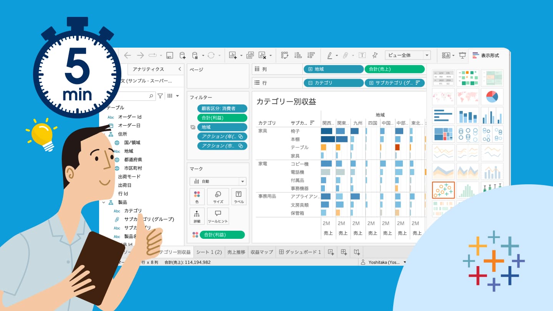Viewport: 553px width, 311px height.
Task: Open the 収益マップ sheet tab
Action: coord(262,252)
